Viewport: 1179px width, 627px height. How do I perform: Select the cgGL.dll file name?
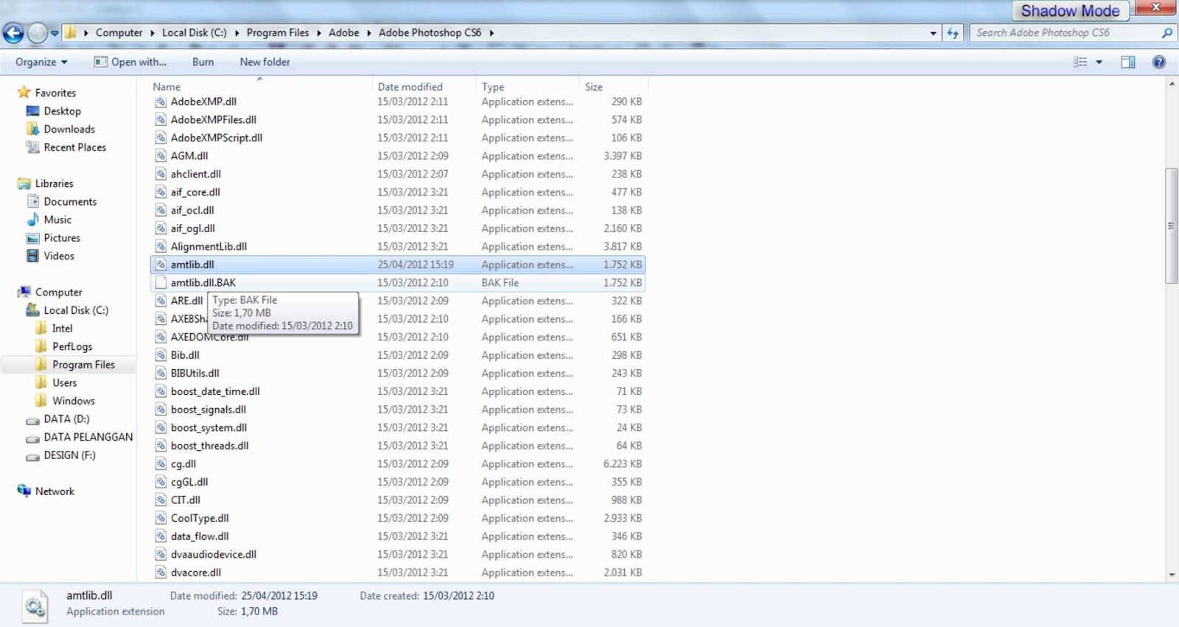pos(189,482)
